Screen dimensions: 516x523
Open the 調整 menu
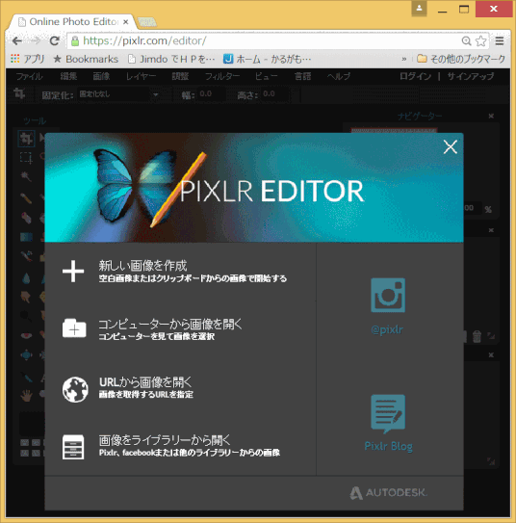point(180,76)
